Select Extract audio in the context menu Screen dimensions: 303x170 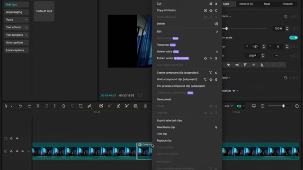click(187, 58)
